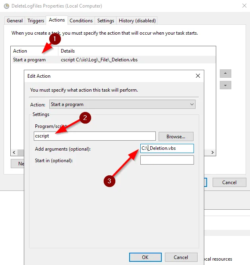This screenshot has height=265, width=250.
Task: Open the Triggers tab
Action: 36,21
